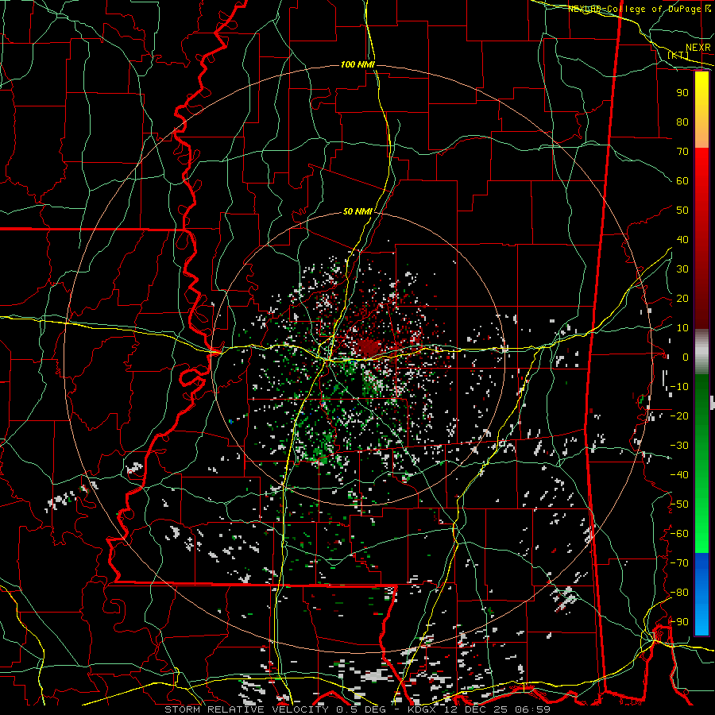
Task: Click the Storm Relative Velocity caption at bottom
Action: click(x=357, y=709)
